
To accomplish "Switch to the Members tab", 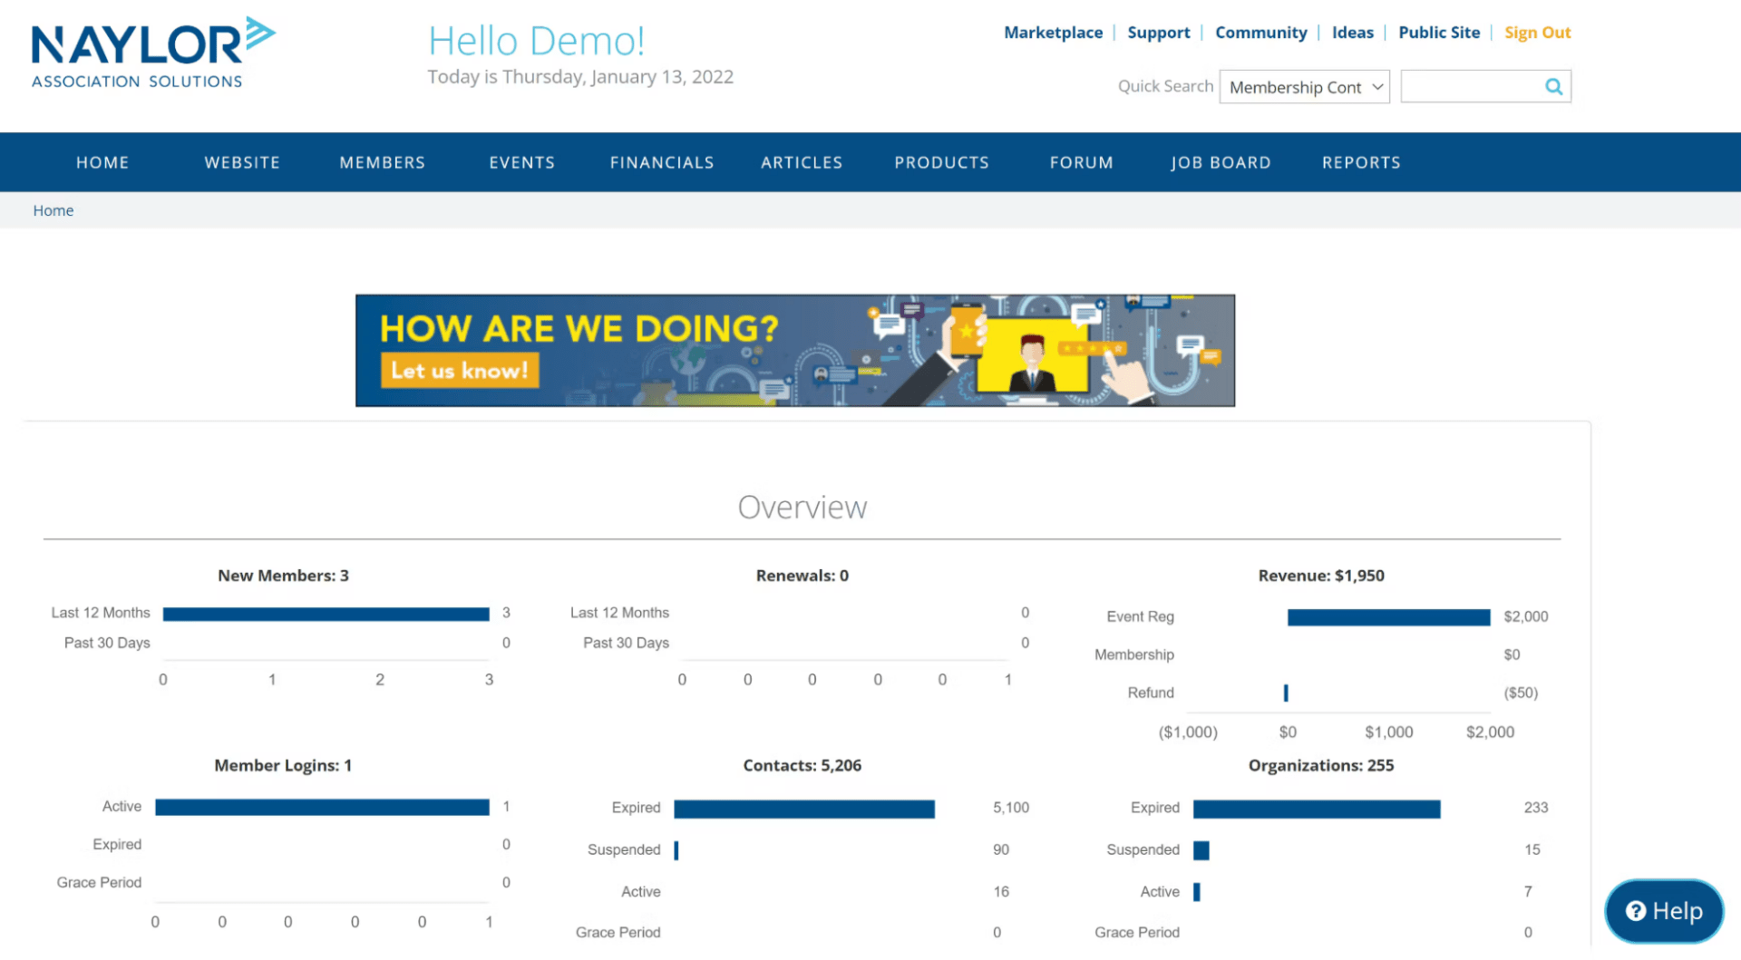I will (382, 162).
